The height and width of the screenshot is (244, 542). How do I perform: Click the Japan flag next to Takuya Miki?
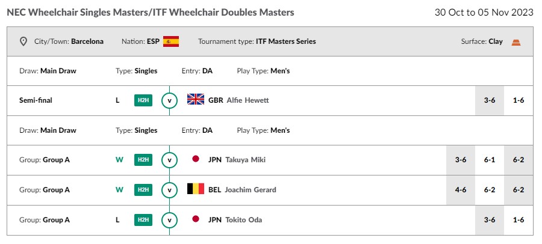coord(196,159)
